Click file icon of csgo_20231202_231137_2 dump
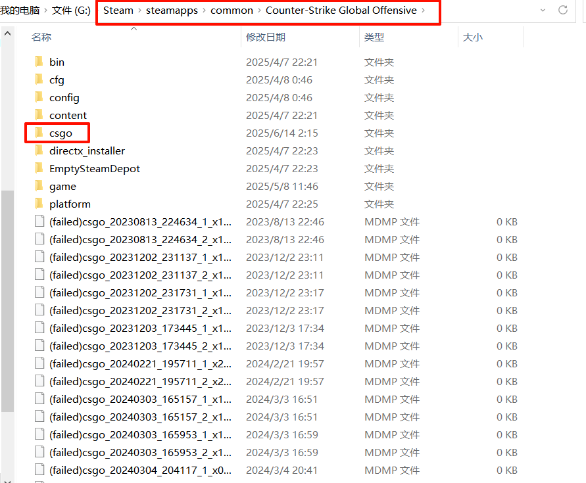586x483 pixels. (x=39, y=275)
